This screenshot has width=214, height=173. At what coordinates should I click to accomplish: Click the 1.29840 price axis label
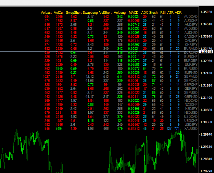point(206,135)
